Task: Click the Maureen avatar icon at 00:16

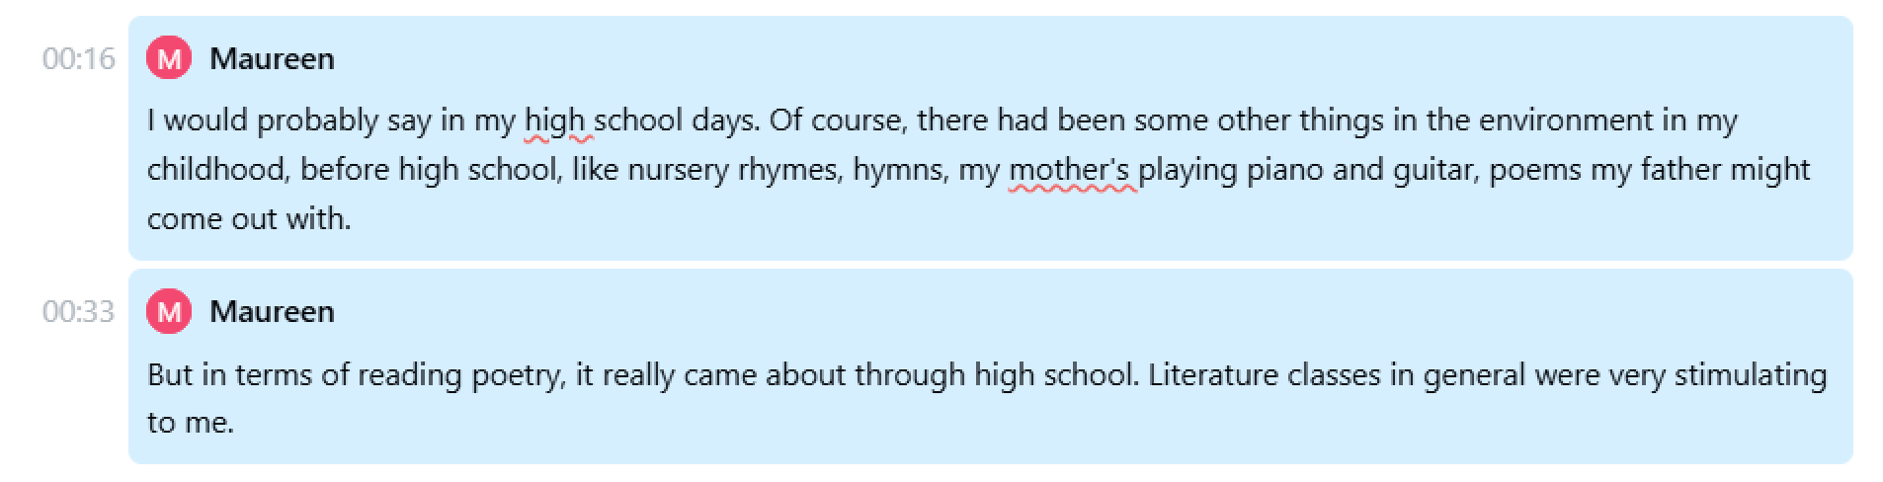Action: (x=169, y=58)
